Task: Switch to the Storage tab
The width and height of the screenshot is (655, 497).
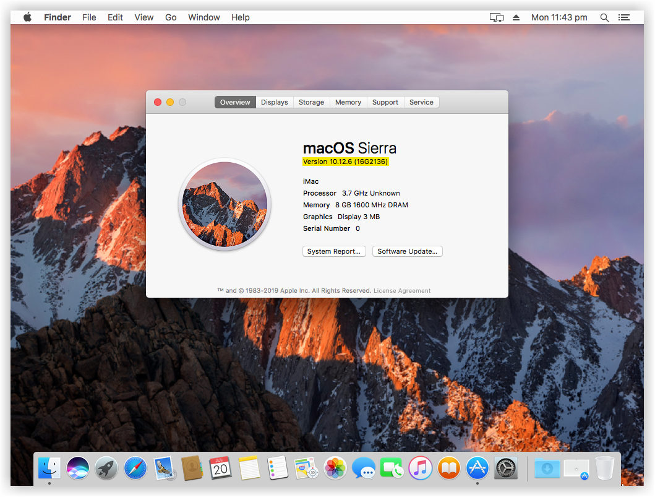Action: pos(312,102)
